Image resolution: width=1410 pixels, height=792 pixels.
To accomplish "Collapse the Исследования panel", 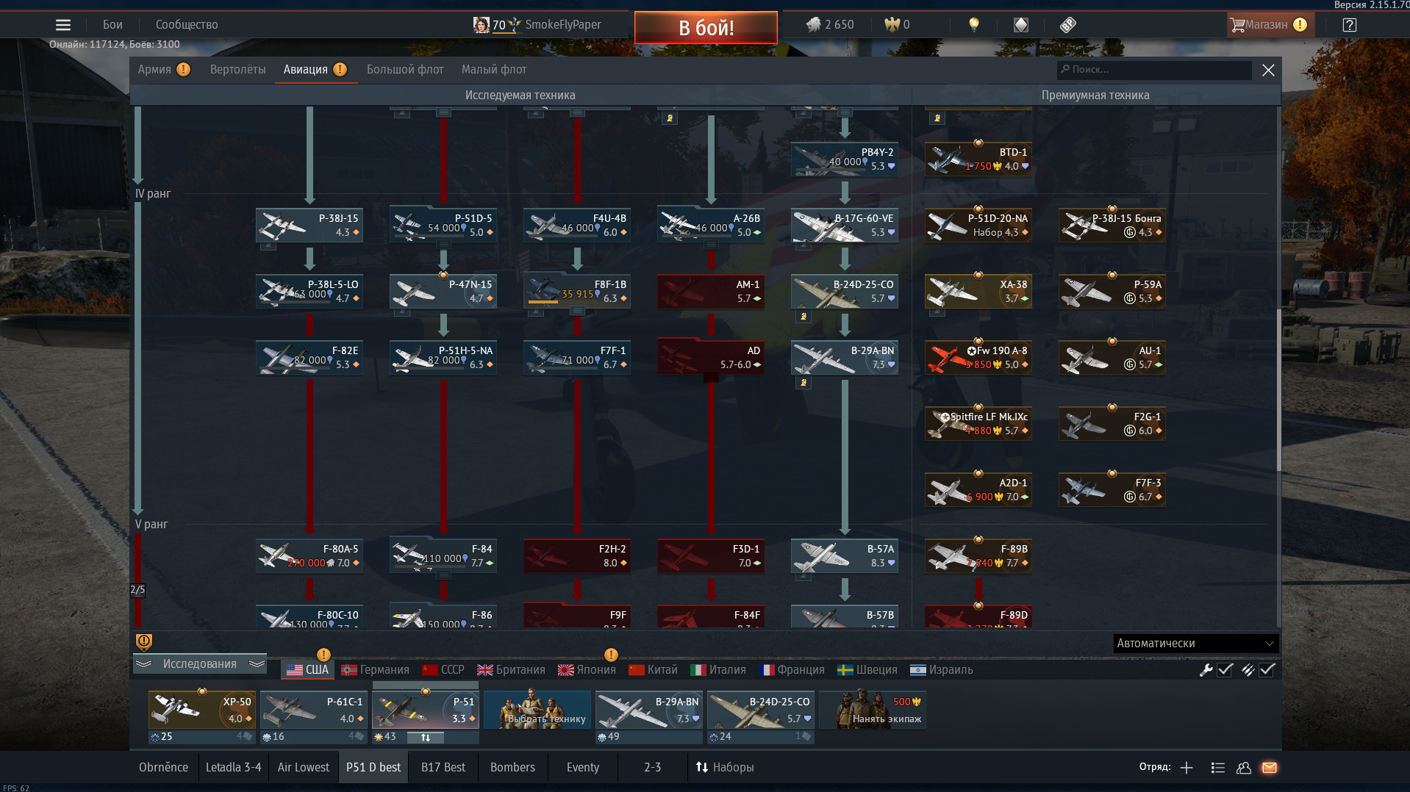I will point(199,663).
